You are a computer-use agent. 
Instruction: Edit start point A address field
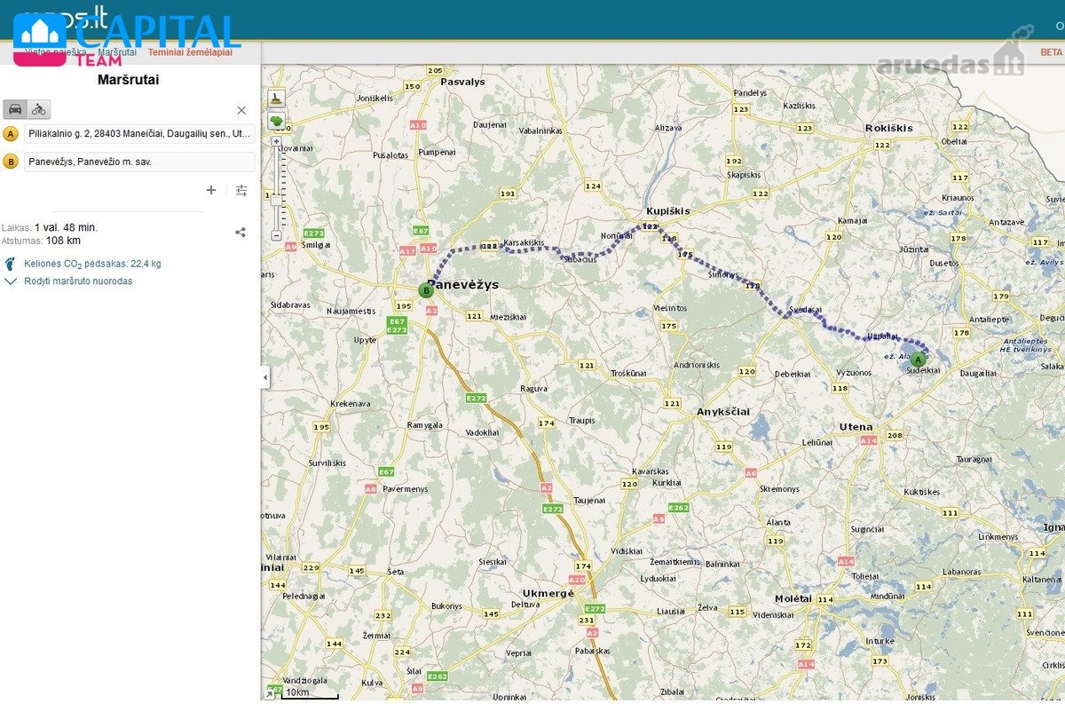pos(140,134)
